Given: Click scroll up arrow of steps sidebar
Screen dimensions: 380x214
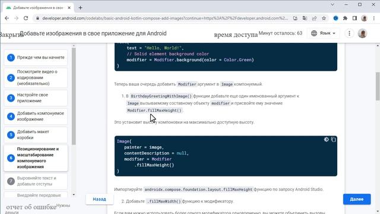Looking at the screenshot, I should tap(74, 46).
